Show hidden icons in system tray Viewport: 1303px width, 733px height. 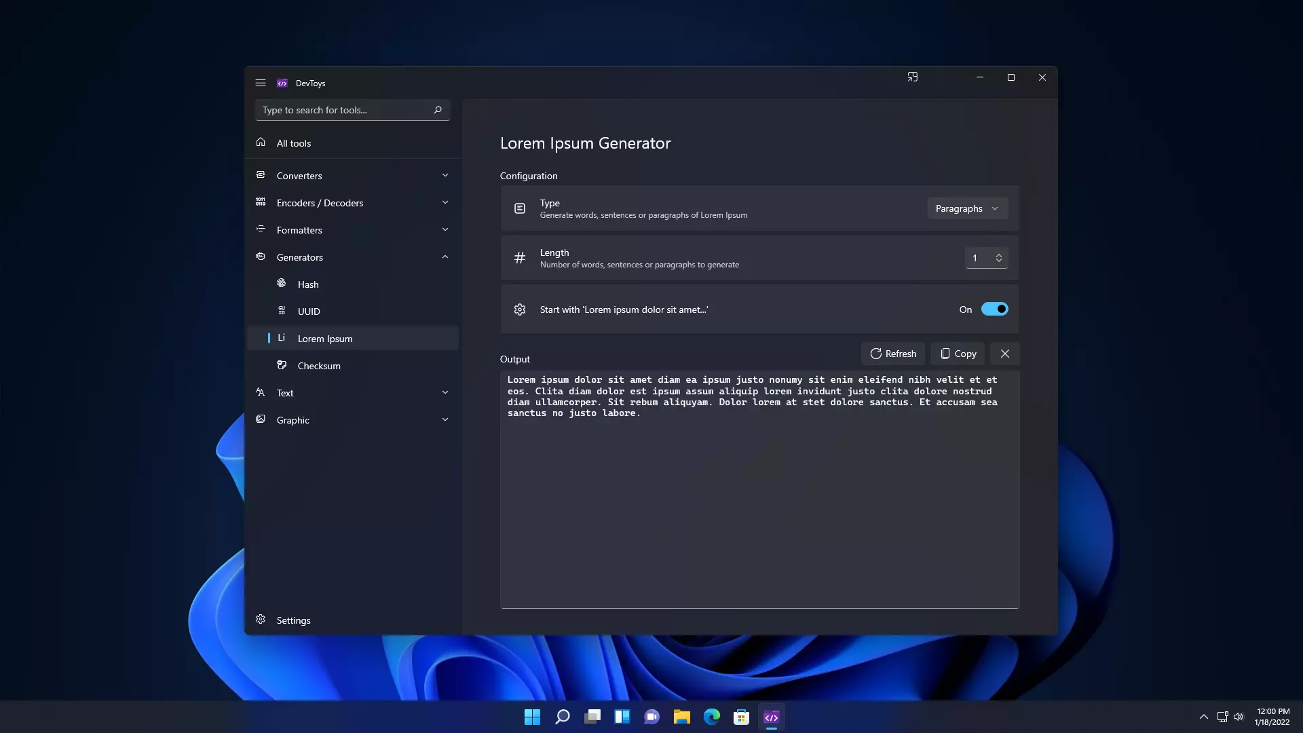1204,717
